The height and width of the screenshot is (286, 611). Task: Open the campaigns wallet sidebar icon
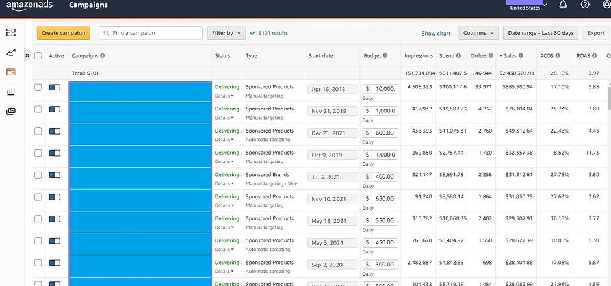[x=11, y=71]
